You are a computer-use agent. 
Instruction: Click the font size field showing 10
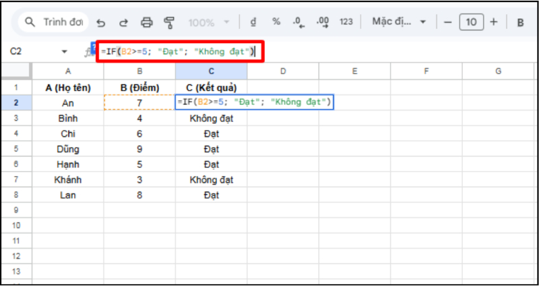tap(471, 22)
